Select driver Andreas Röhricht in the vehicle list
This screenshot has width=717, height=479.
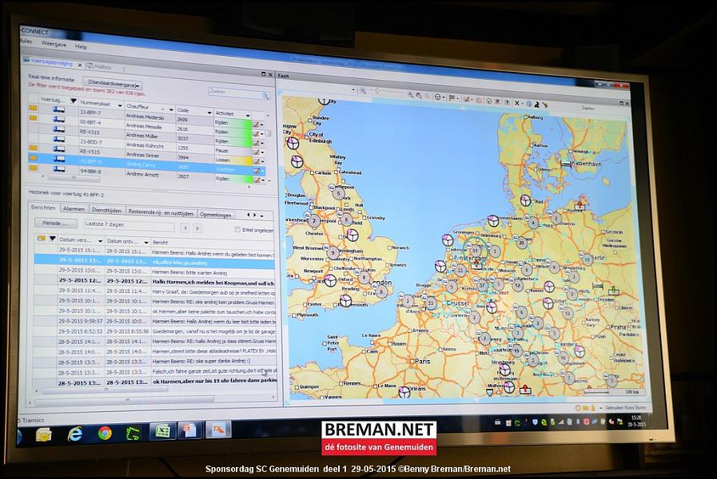(145, 145)
